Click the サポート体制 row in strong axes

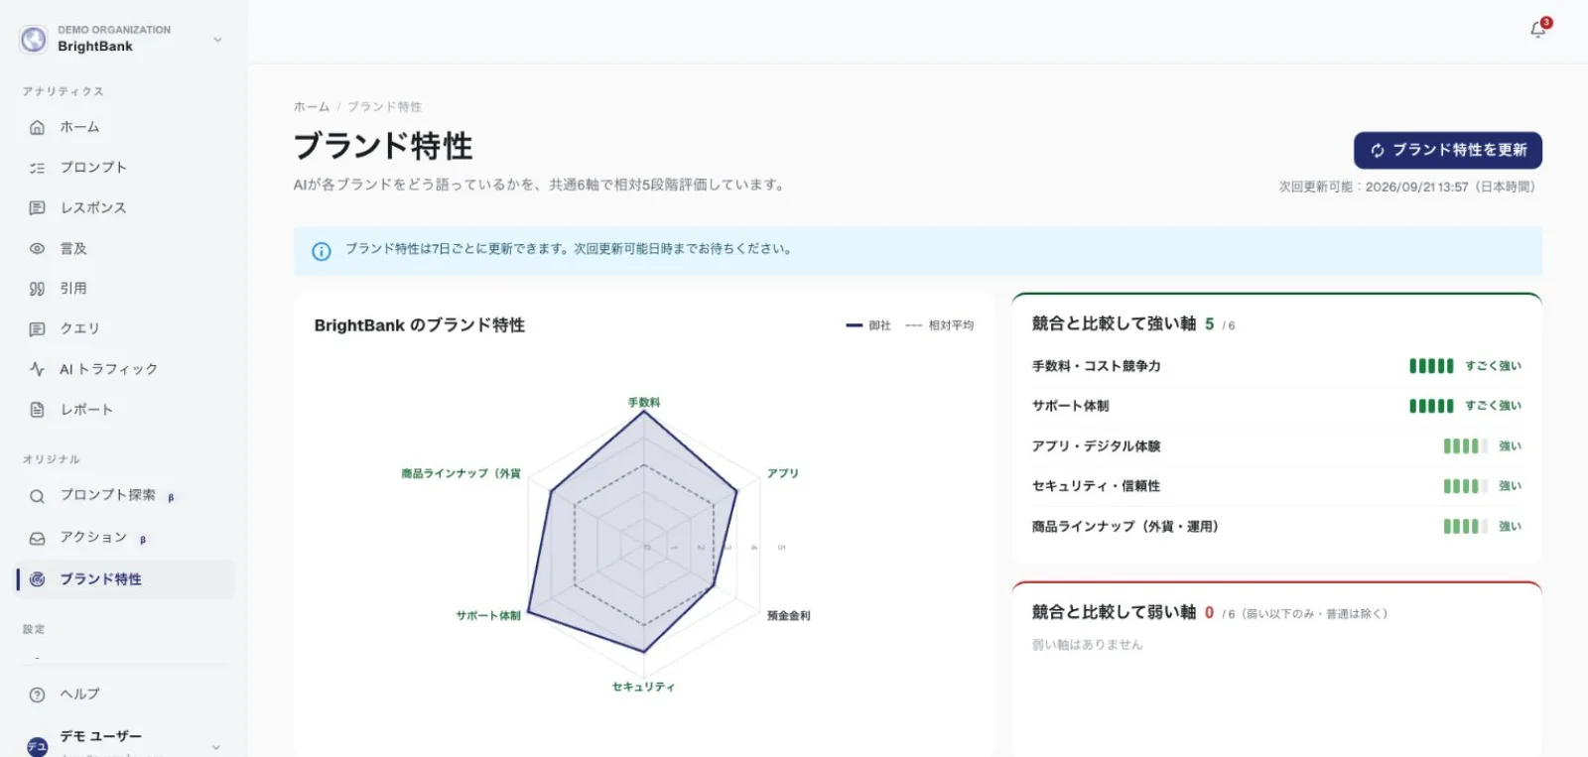point(1276,406)
